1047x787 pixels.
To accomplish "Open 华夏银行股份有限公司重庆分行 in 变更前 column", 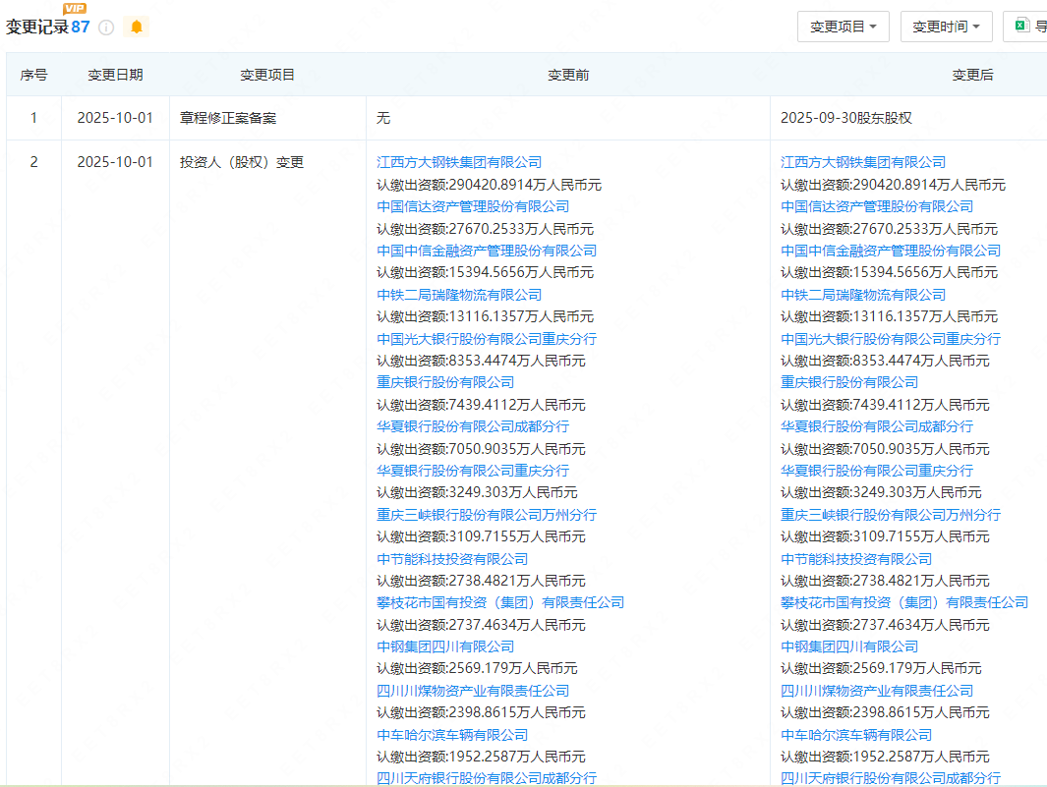I will [473, 471].
